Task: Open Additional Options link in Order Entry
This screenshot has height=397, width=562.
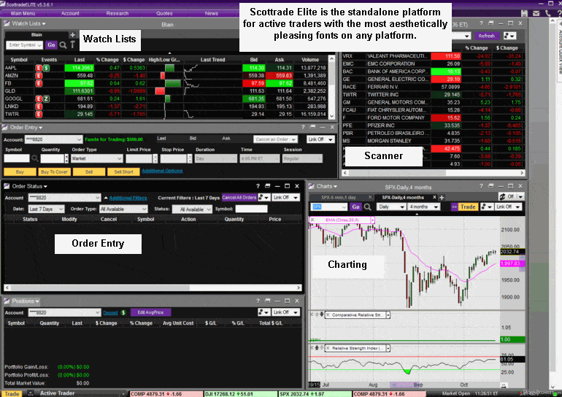Action: 162,171
